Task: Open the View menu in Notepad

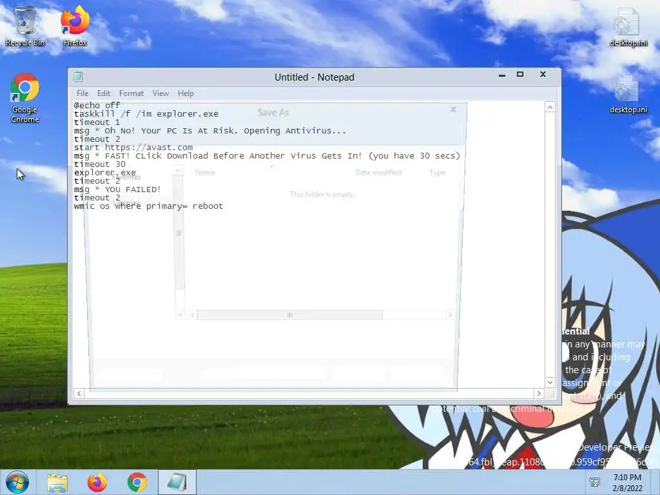Action: (160, 93)
